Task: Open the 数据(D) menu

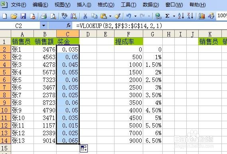Action: point(151,5)
